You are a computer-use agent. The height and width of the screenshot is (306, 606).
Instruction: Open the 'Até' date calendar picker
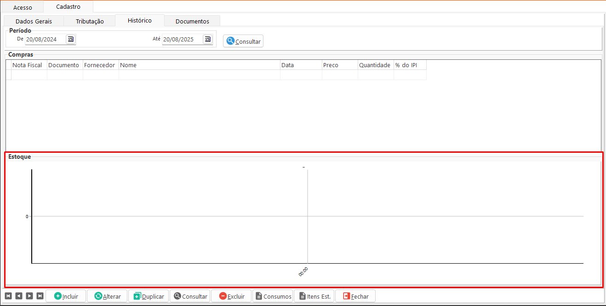click(x=207, y=39)
